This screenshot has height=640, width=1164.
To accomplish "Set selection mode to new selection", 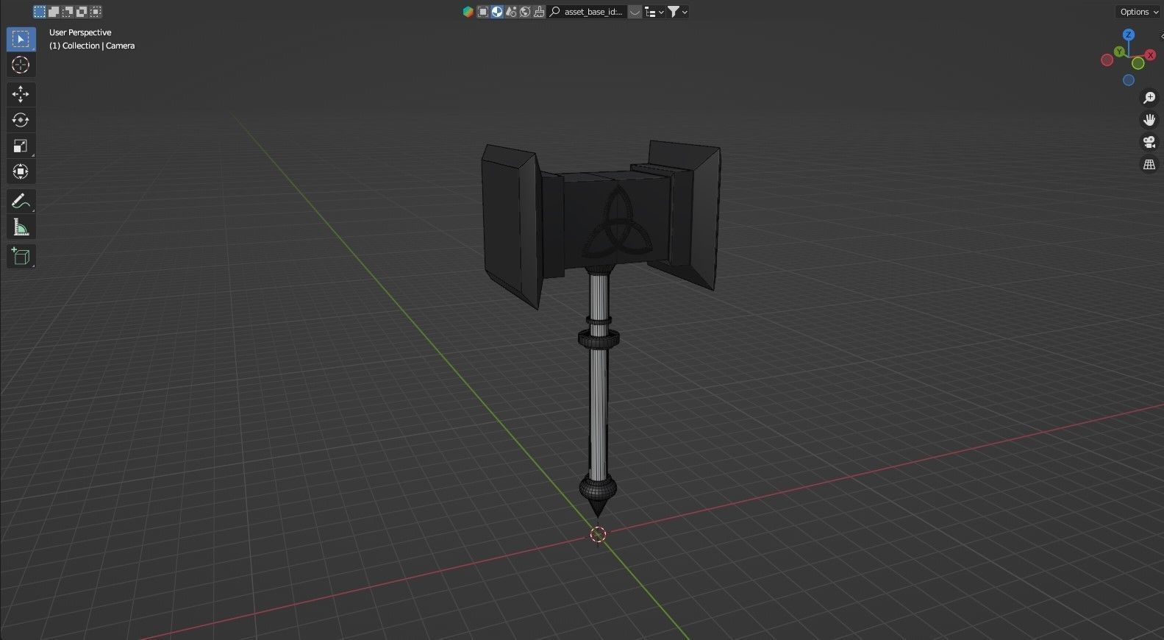I will tap(40, 12).
